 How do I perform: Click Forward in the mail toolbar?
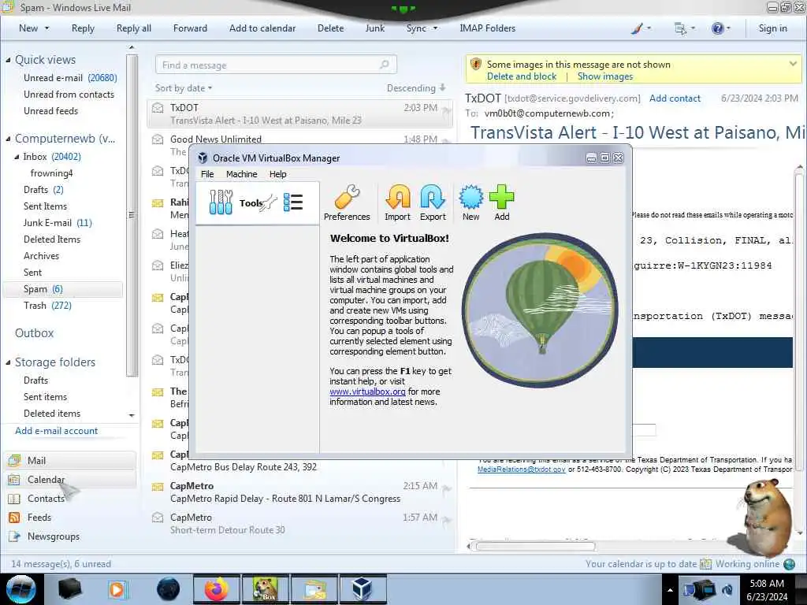(190, 28)
